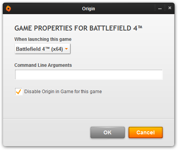Click the horizontal divider above the OK button
Viewport: 178px width, 150px height.
(89, 119)
